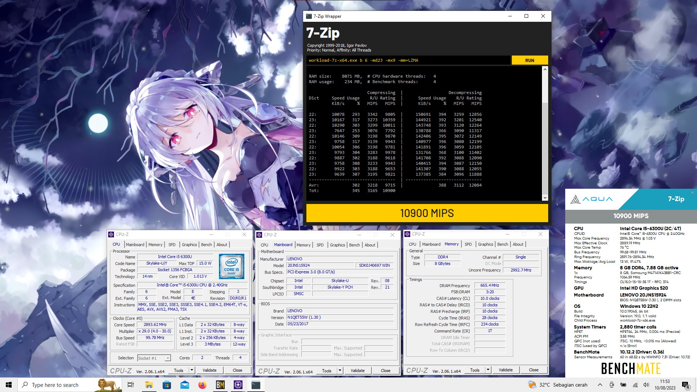697x392 pixels.
Task: Open the Socket #1 selection dropdown
Action: point(154,358)
